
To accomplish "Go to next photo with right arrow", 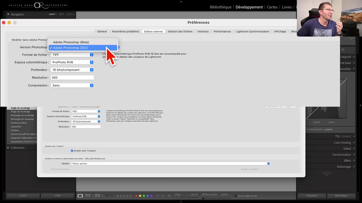I will [x=163, y=196].
